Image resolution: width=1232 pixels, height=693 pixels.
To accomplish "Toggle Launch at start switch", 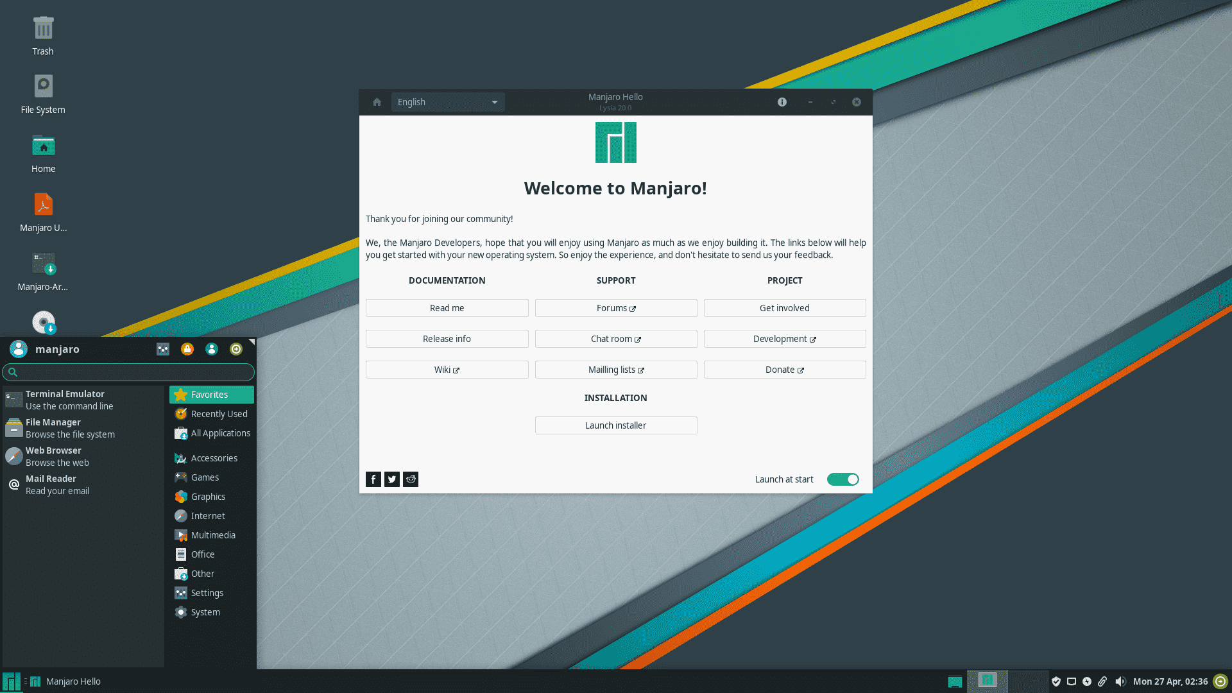I will [843, 479].
